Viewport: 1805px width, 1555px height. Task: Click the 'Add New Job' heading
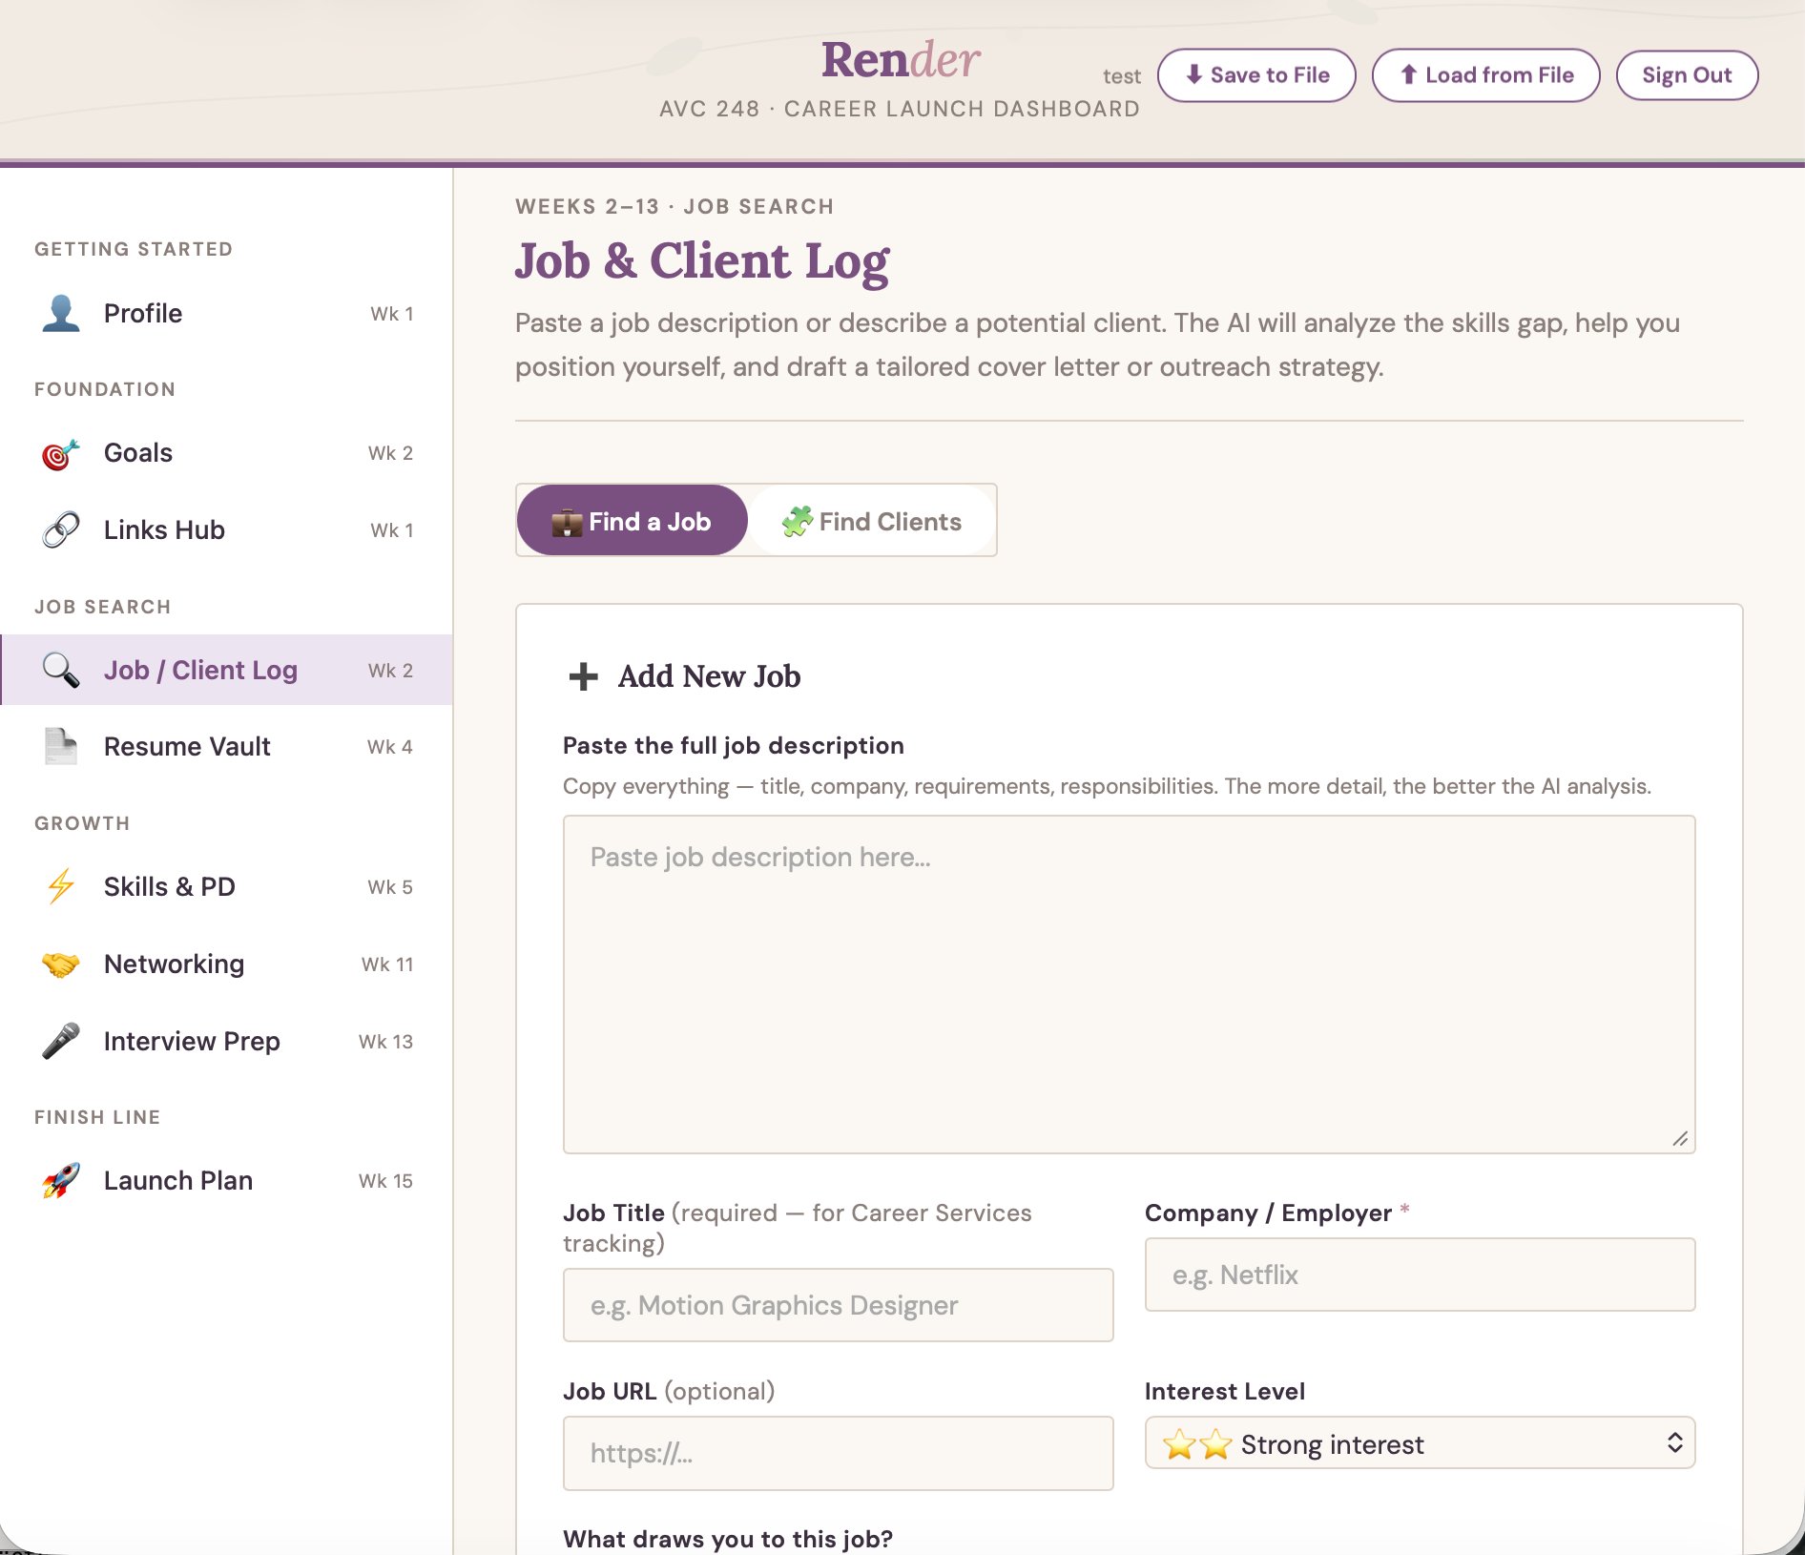[x=709, y=676]
